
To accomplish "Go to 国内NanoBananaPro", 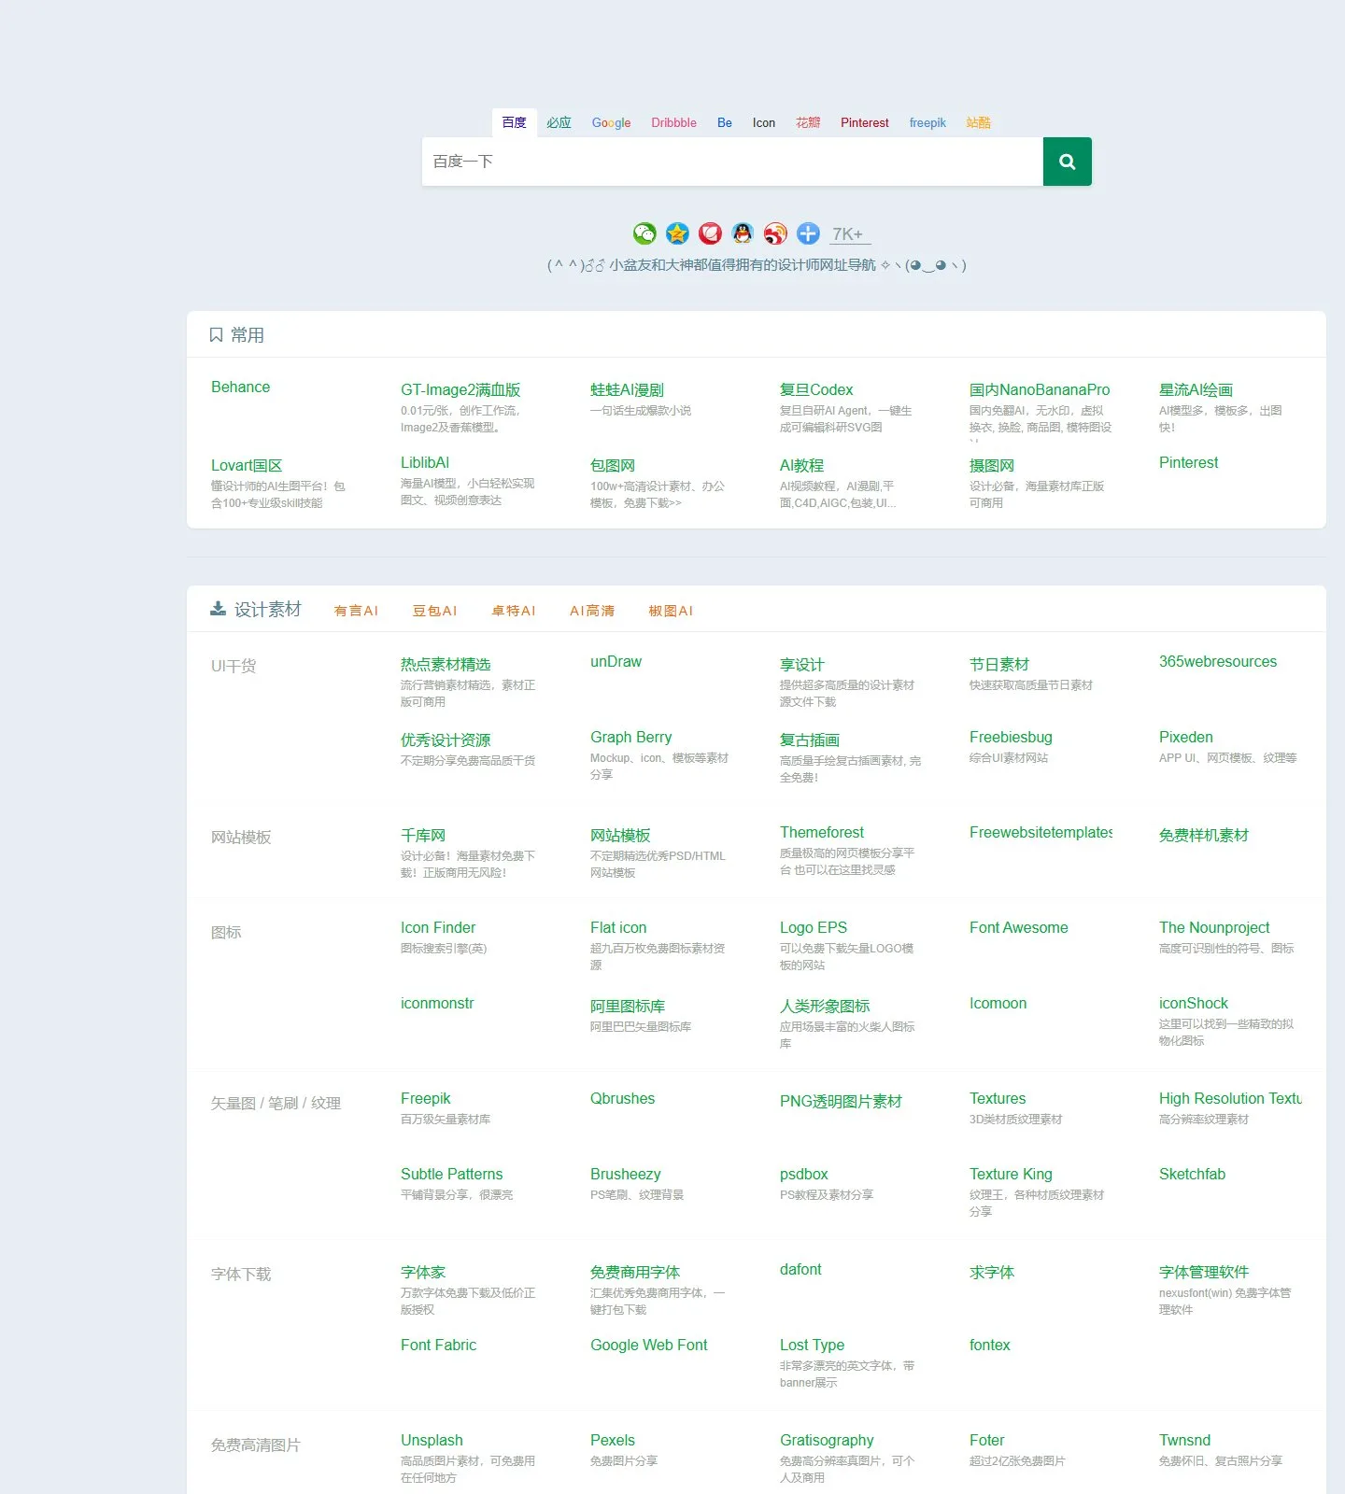I will tap(1040, 389).
